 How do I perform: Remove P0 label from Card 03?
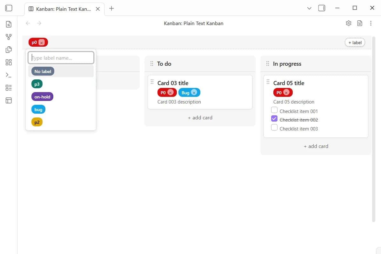point(170,93)
